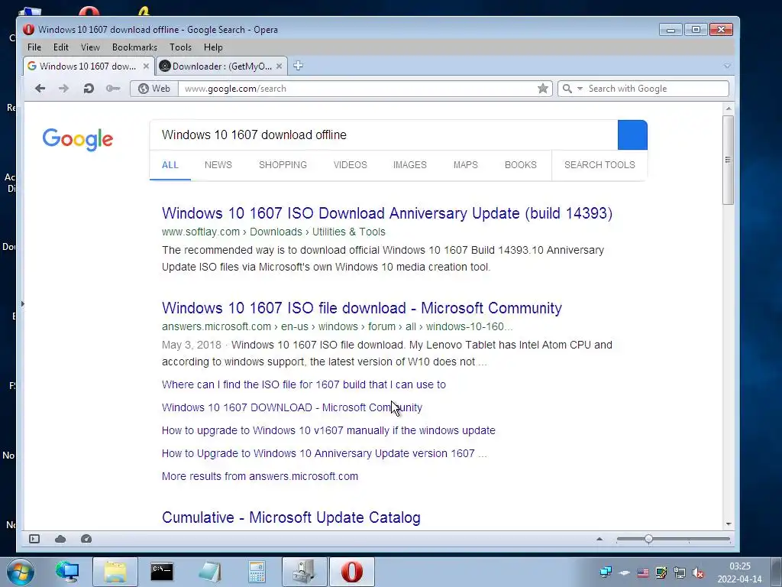Image resolution: width=782 pixels, height=587 pixels.
Task: Open a new tab with plus button
Action: (299, 66)
